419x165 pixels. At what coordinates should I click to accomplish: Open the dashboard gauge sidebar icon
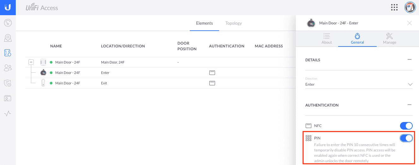click(x=8, y=23)
